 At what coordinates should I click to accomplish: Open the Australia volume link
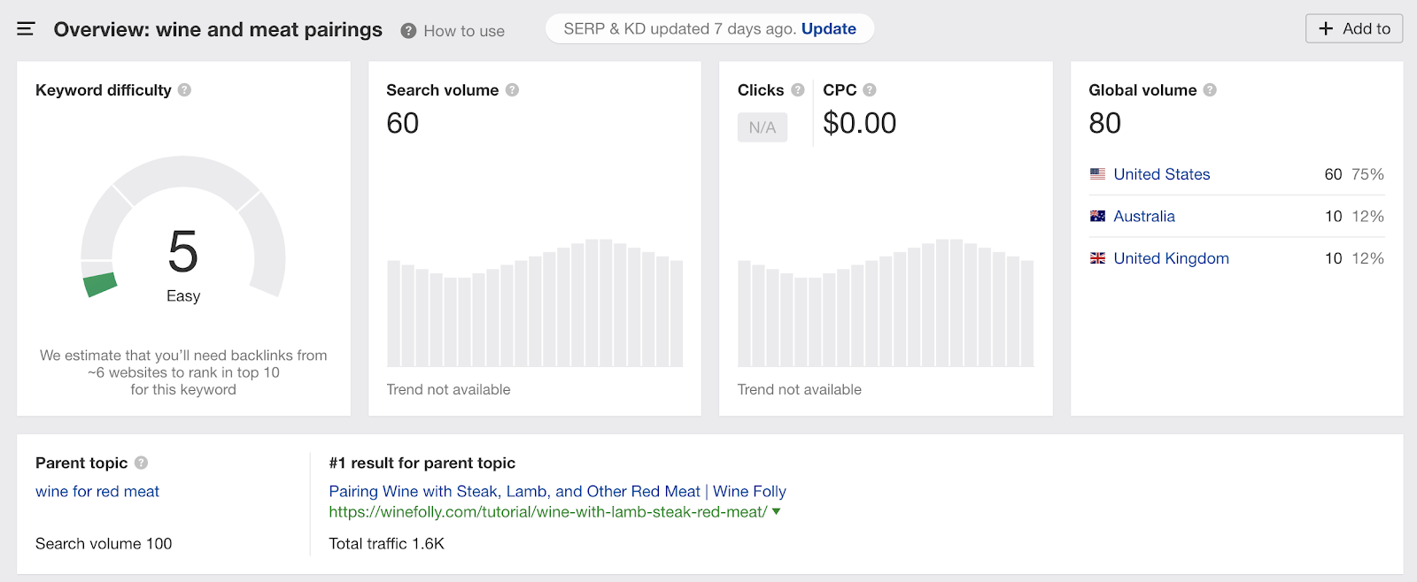click(x=1143, y=216)
